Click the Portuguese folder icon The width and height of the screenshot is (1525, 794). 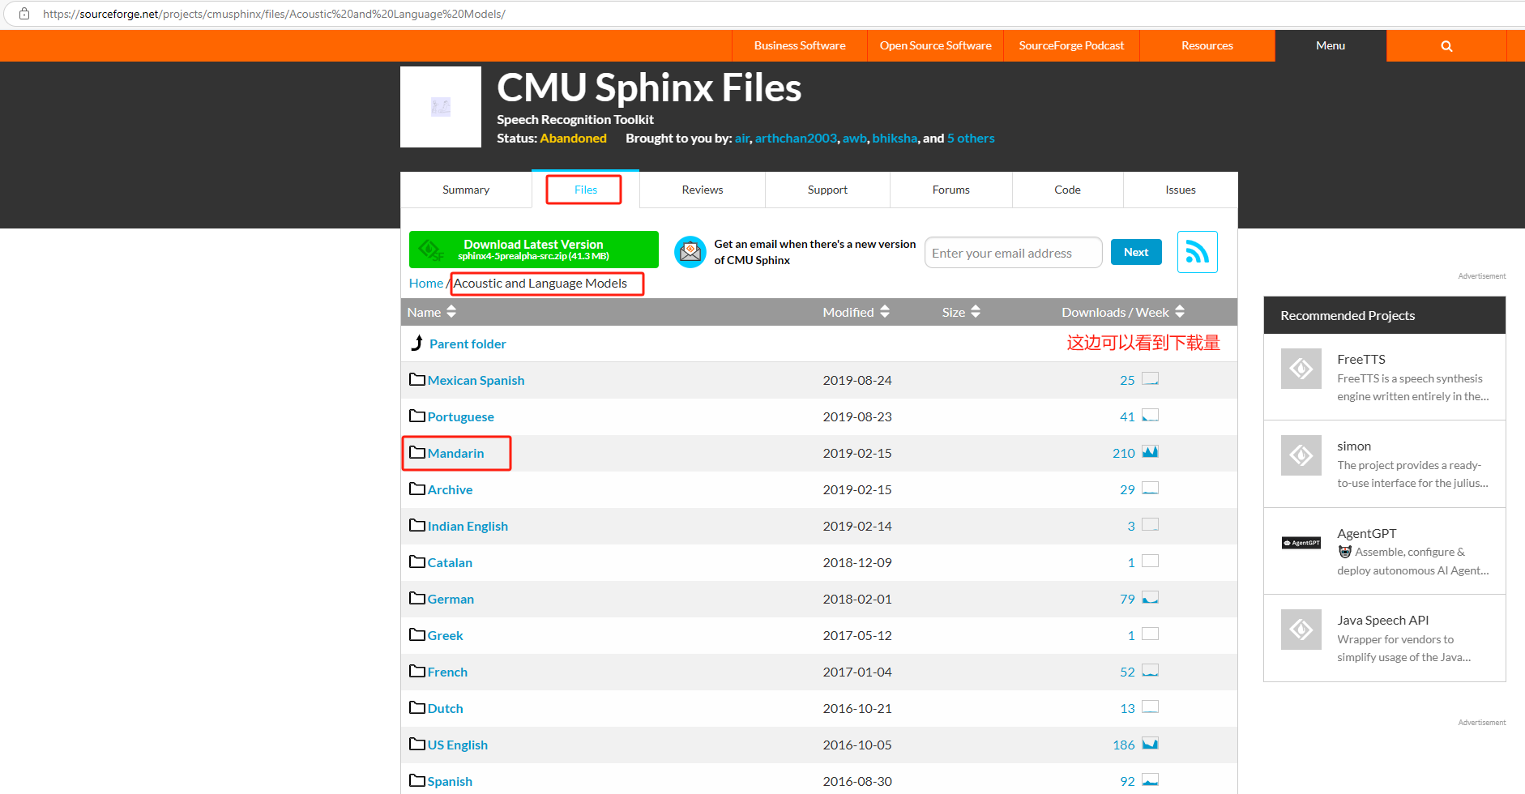(x=417, y=416)
